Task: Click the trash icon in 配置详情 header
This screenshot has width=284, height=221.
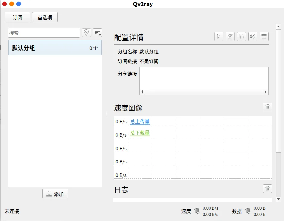Action: tap(264, 36)
